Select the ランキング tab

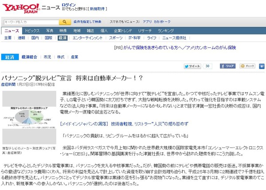click(x=166, y=31)
